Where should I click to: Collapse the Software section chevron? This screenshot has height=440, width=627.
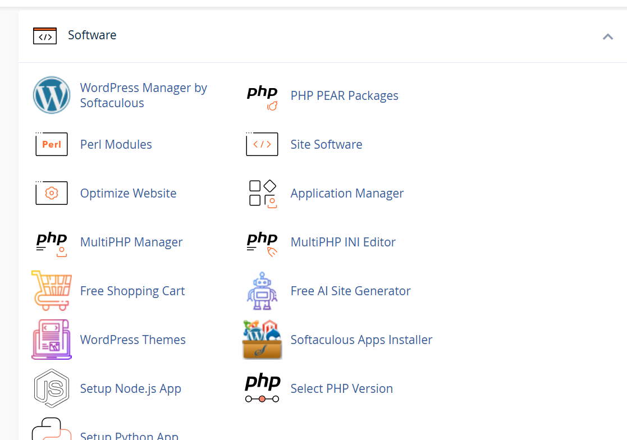[x=608, y=37]
